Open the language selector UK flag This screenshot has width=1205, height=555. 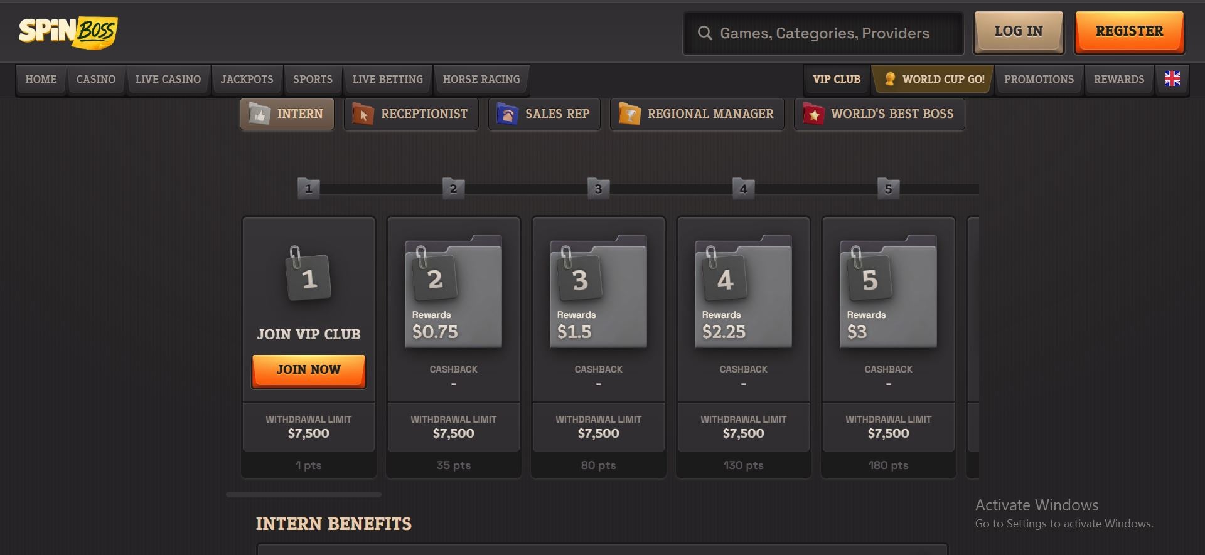pos(1172,79)
